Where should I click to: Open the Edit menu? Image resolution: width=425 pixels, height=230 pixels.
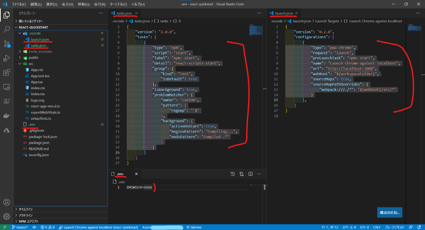point(36,4)
